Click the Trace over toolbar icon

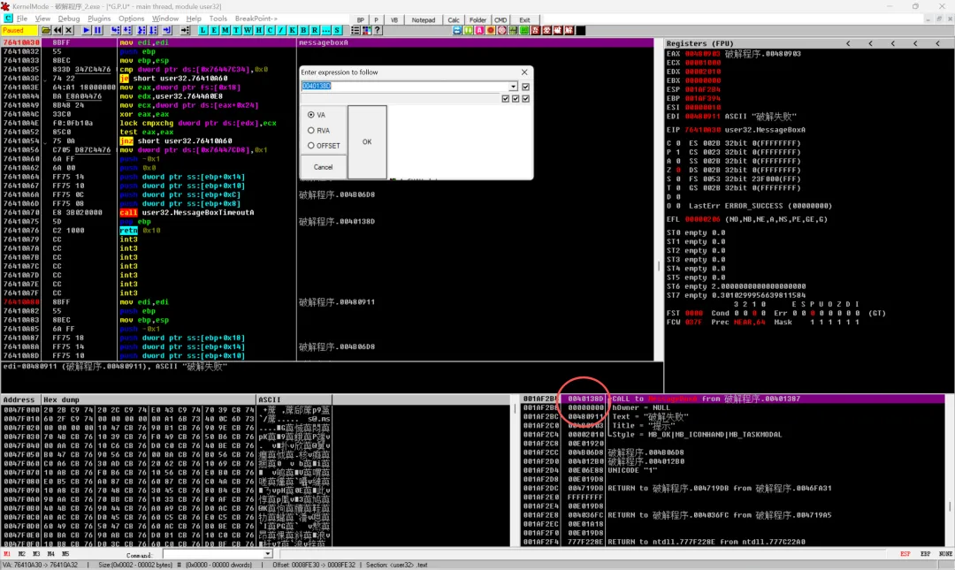pos(153,30)
